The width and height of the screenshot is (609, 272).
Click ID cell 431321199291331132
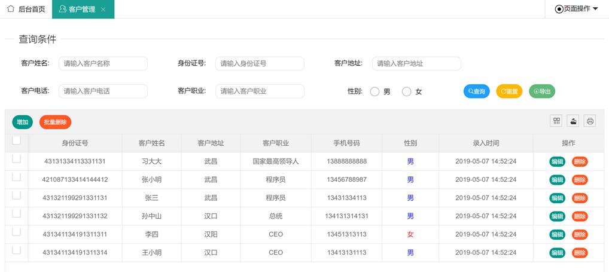(75, 216)
